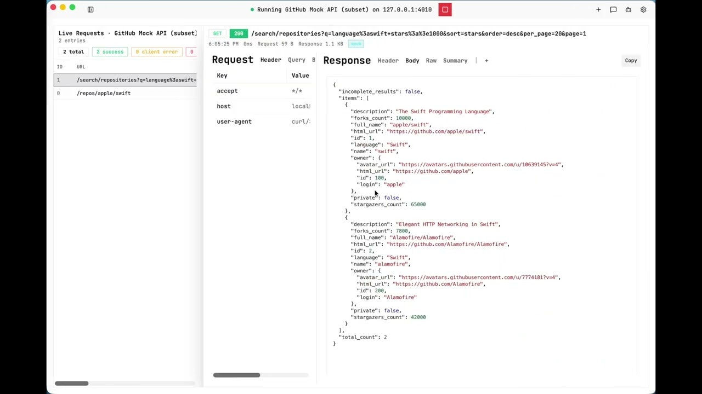Click the 6:05:25 PM timestamp
This screenshot has height=394, width=702.
click(223, 44)
